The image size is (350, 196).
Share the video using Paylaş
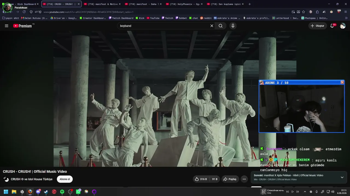(230, 179)
